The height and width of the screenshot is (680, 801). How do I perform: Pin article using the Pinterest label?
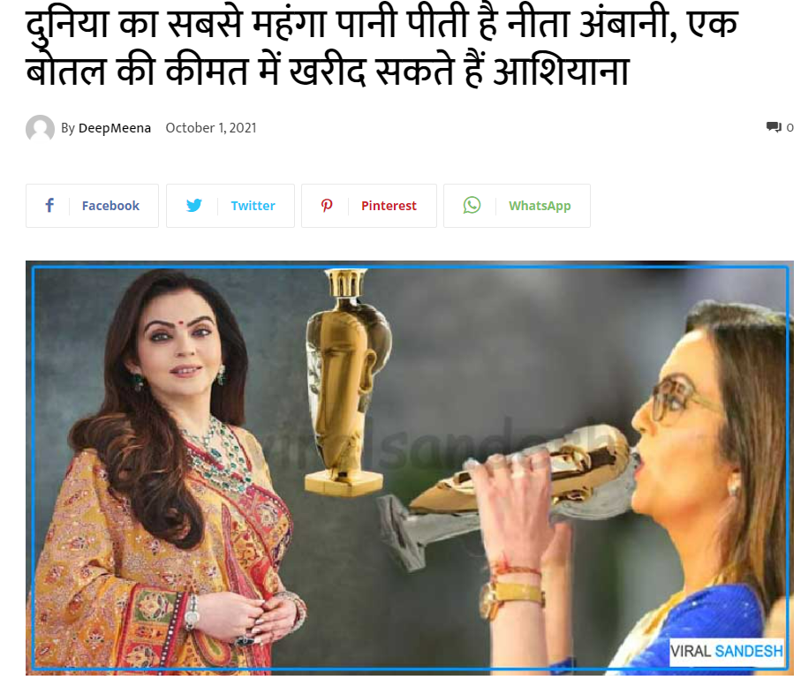pos(389,206)
